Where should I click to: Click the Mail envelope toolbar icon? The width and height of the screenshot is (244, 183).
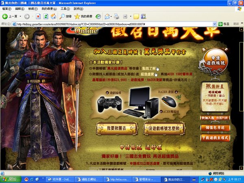pos(107,16)
